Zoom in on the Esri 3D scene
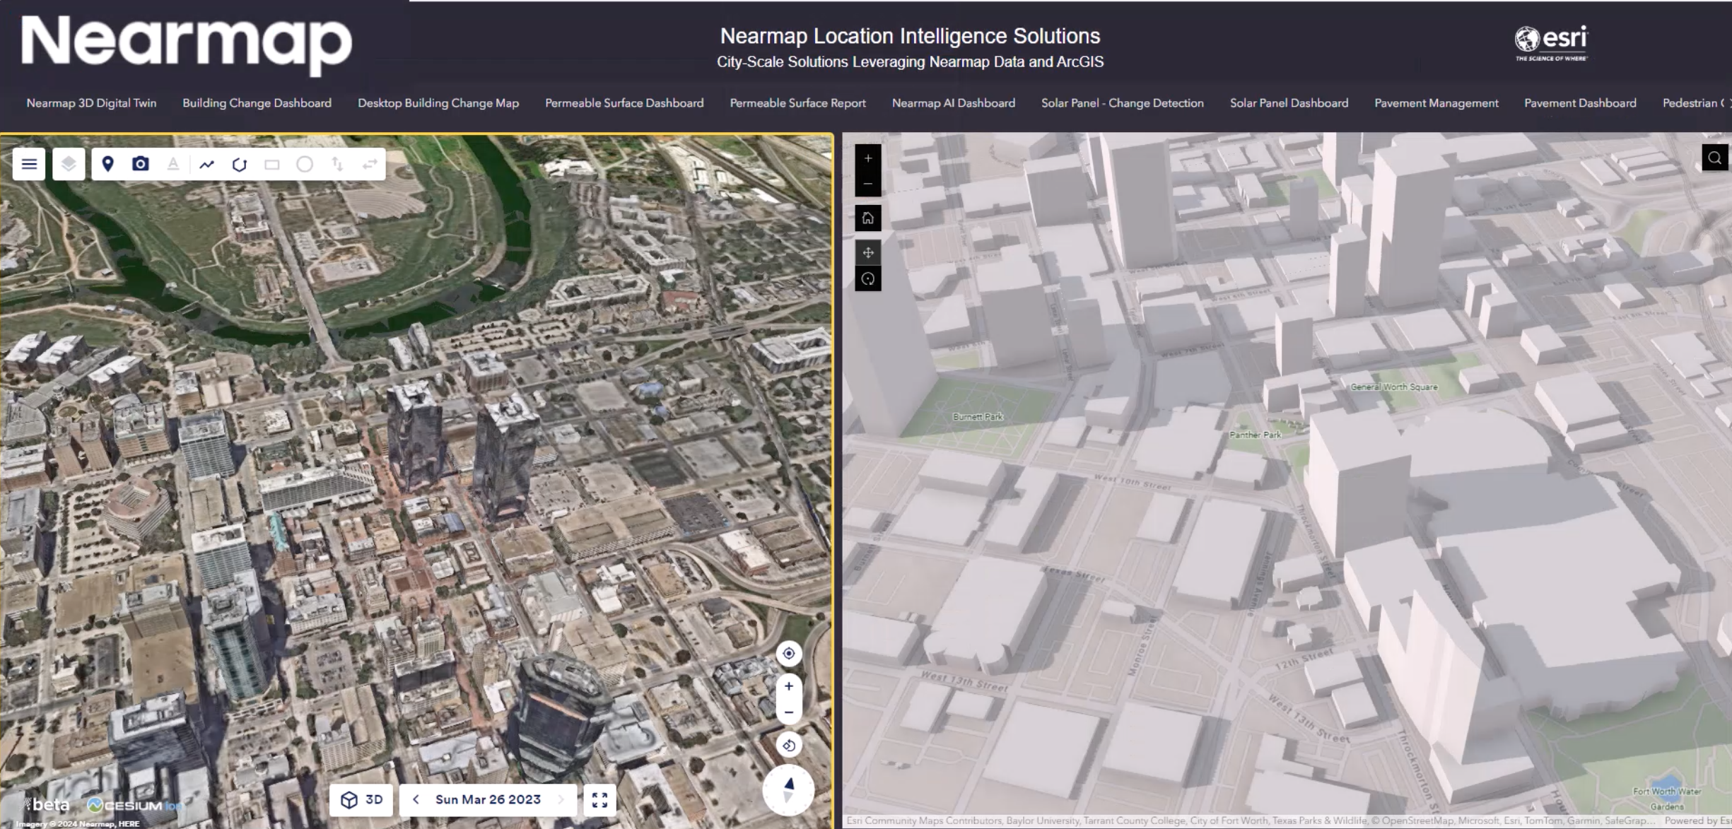Image resolution: width=1732 pixels, height=829 pixels. click(868, 158)
